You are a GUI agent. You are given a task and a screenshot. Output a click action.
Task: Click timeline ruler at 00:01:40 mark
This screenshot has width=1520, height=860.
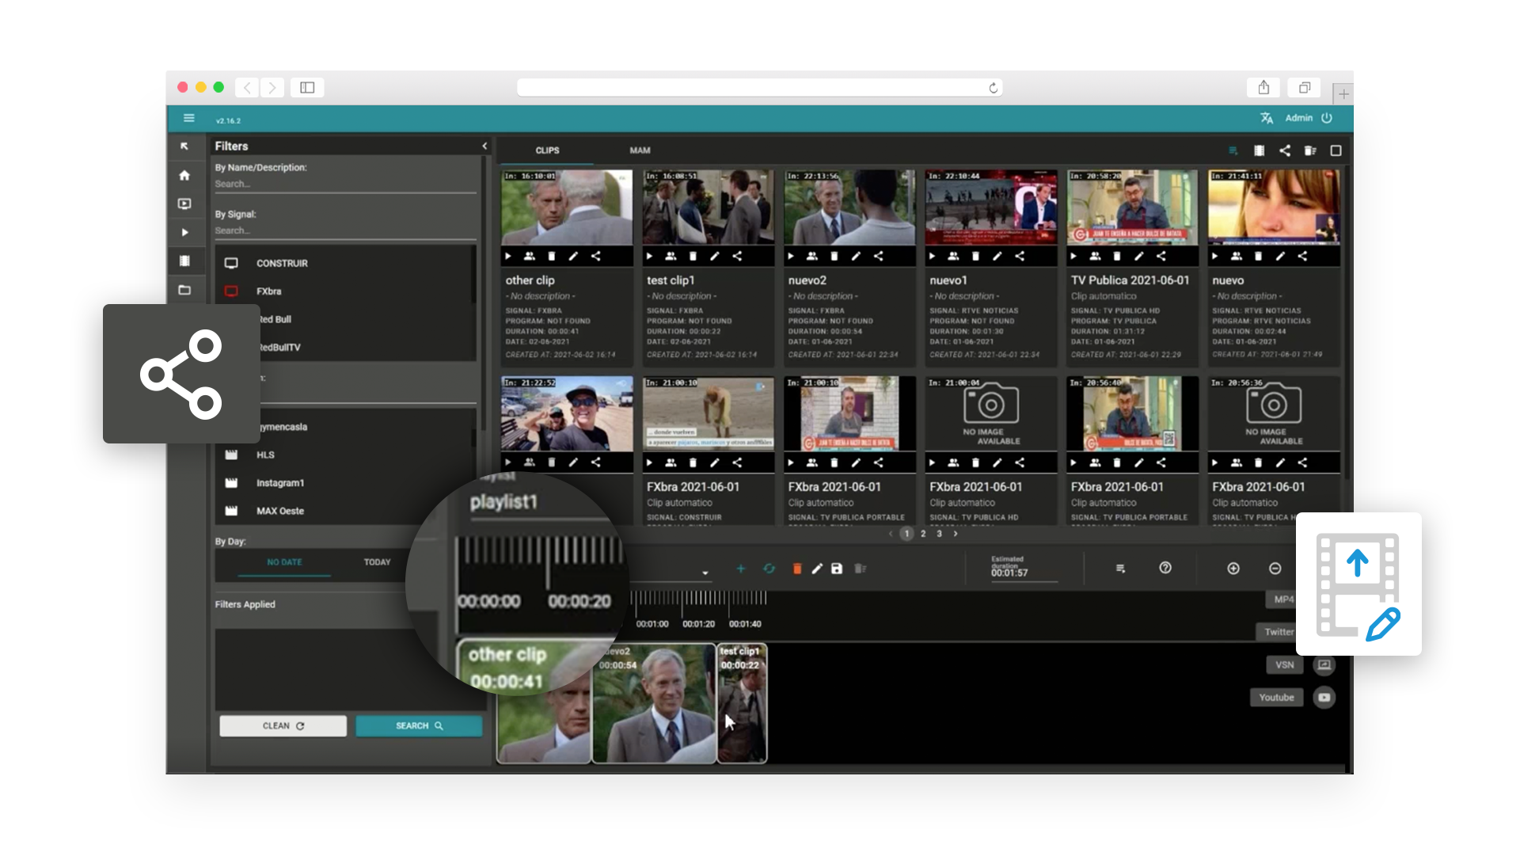pos(745,624)
